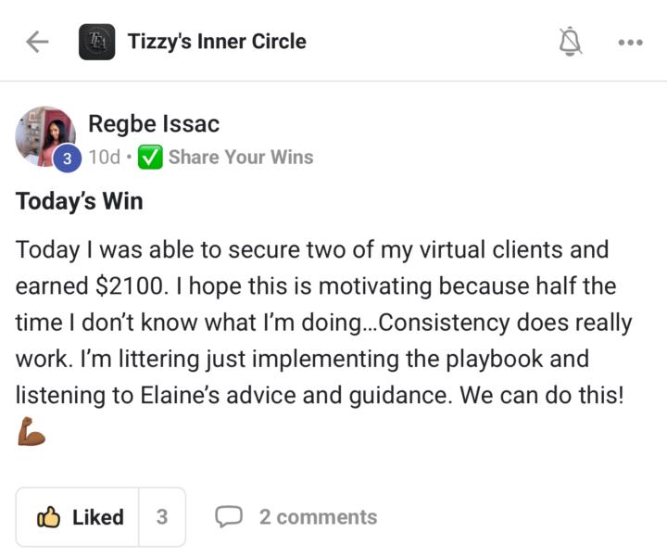Open the Share Your Wins category
Screen dimensions: 667x558
(241, 158)
